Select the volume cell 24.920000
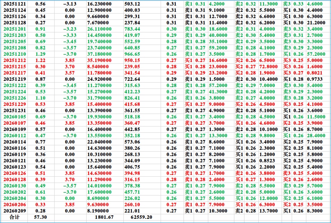Viewport: 331px width, 223px height. 99,79
